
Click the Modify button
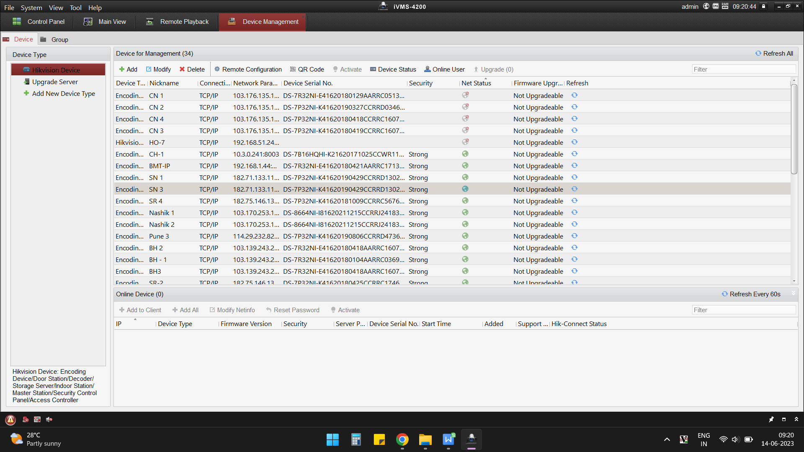[158, 69]
